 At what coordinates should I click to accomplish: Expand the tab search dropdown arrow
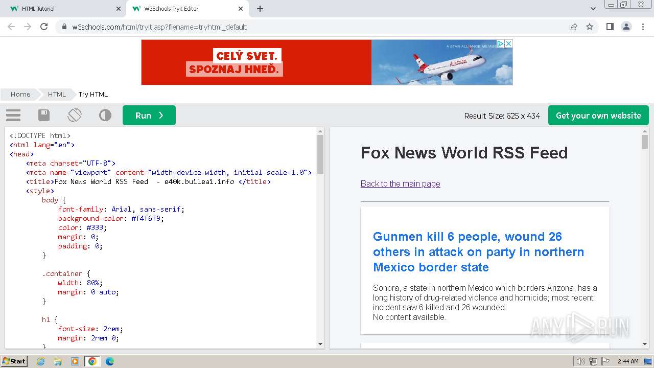point(593,9)
